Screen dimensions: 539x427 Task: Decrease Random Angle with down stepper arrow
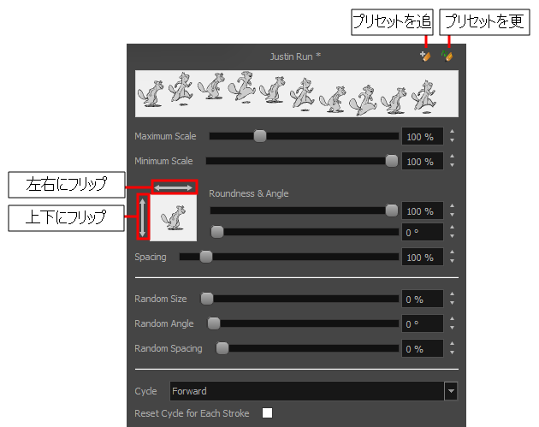[x=452, y=328]
